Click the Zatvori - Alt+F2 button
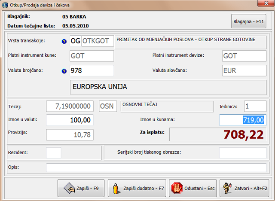 point(244,188)
